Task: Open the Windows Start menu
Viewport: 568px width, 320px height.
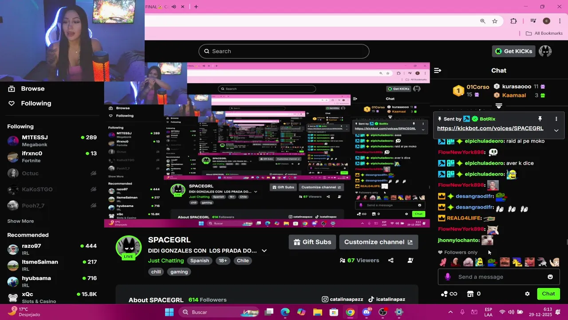Action: (x=170, y=312)
